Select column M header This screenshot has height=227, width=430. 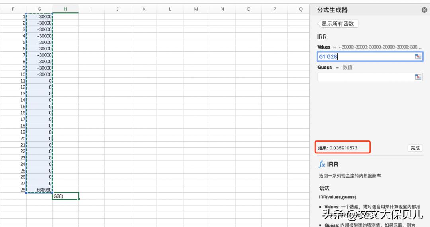pos(196,9)
